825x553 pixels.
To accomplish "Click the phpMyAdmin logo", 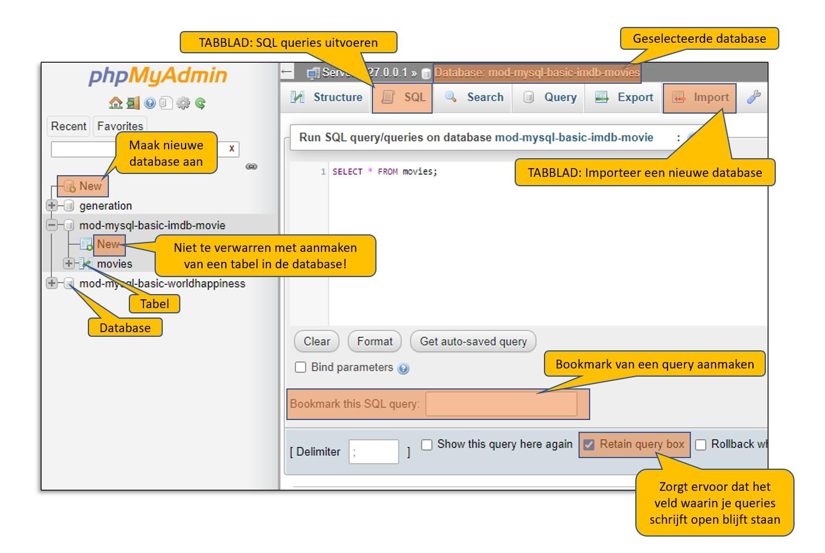I will [x=158, y=76].
